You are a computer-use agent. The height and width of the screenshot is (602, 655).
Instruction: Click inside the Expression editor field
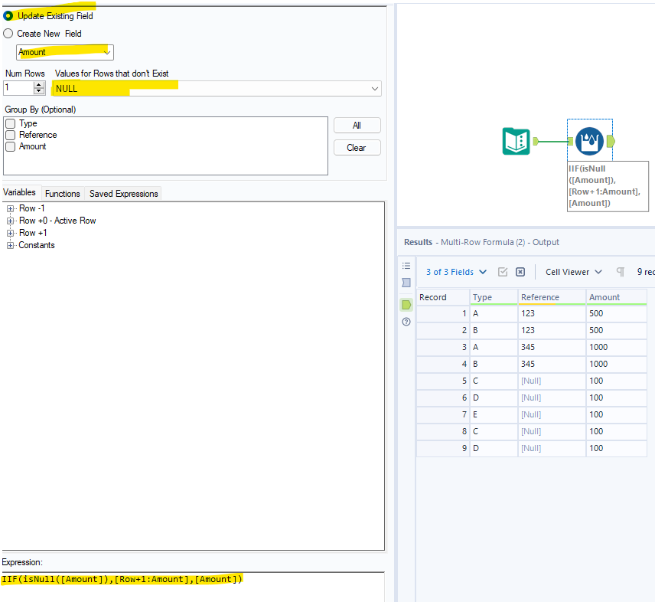point(153,580)
